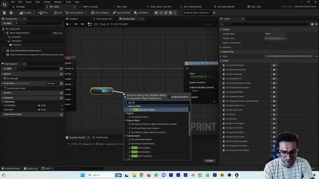Viewport: 319px width, 179px height.
Task: Switch to the WBP_Crosshair tab
Action: pyautogui.click(x=91, y=6)
